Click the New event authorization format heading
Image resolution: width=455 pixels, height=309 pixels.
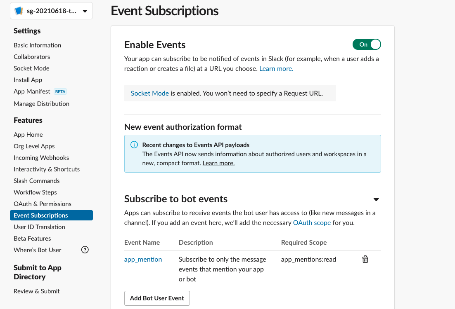[x=183, y=127]
